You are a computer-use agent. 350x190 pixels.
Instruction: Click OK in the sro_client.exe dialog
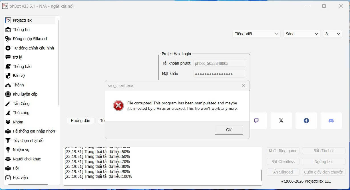click(x=229, y=130)
